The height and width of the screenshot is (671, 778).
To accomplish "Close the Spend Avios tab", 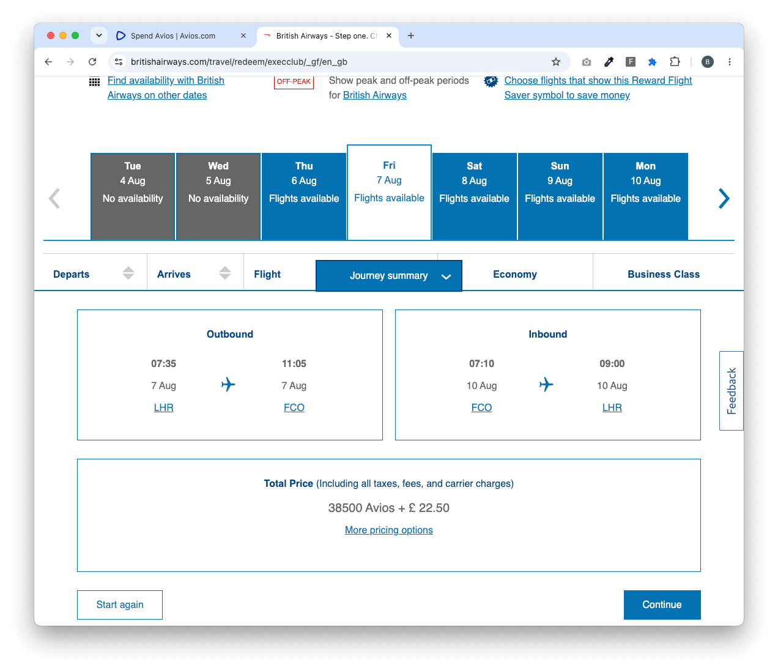I will point(243,35).
